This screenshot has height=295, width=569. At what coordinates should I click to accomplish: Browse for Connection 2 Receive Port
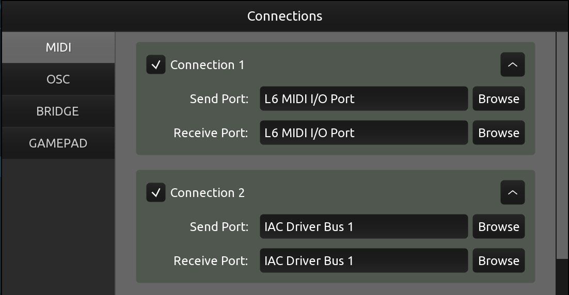499,260
